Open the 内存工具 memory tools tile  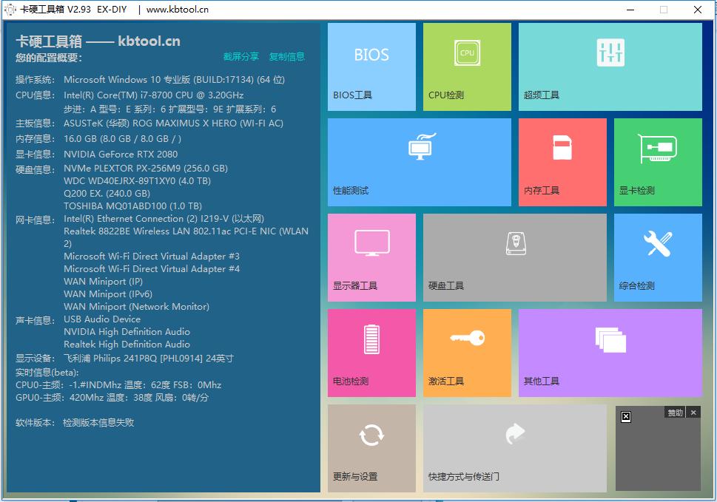562,162
